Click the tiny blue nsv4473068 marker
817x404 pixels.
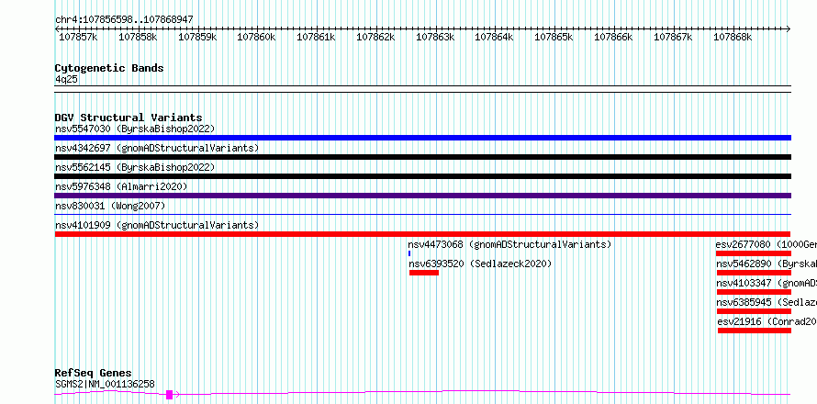click(x=409, y=253)
